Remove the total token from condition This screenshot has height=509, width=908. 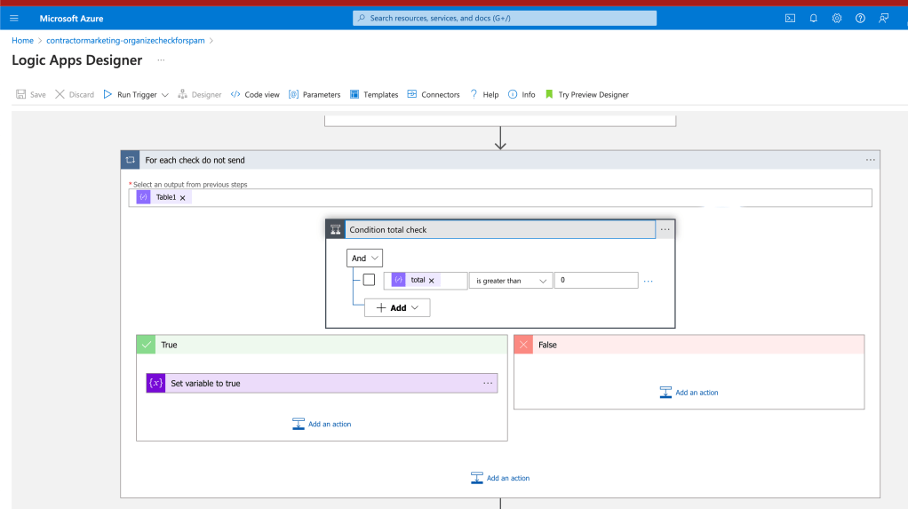pos(432,281)
